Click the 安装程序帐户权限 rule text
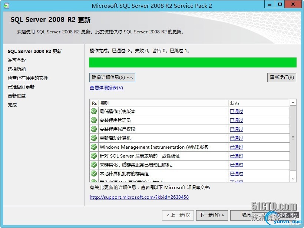 click(x=118, y=129)
